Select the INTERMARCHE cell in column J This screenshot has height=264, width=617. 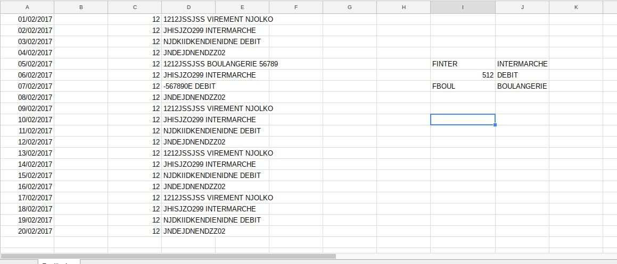[522, 64]
